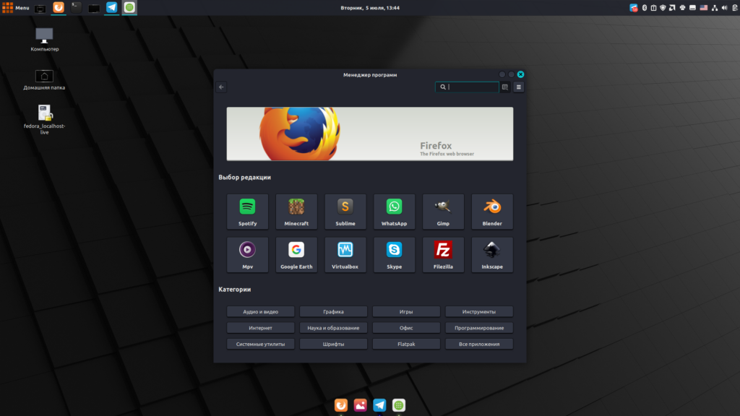
Task: Click the Firefox featured banner
Action: [x=369, y=134]
